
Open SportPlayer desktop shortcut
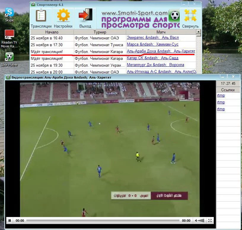point(9,59)
